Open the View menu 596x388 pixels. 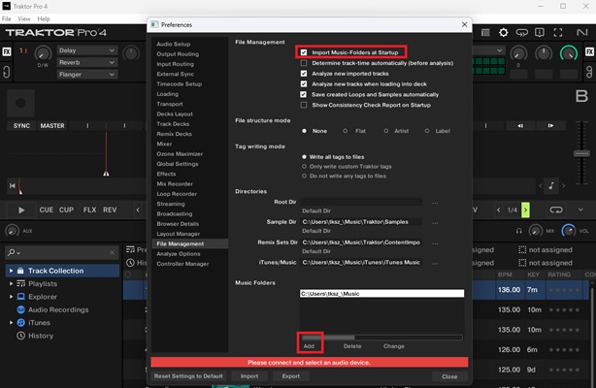(24, 19)
